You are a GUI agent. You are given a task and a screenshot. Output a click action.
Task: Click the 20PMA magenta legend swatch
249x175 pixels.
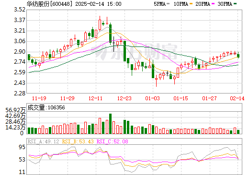tap(213, 4)
